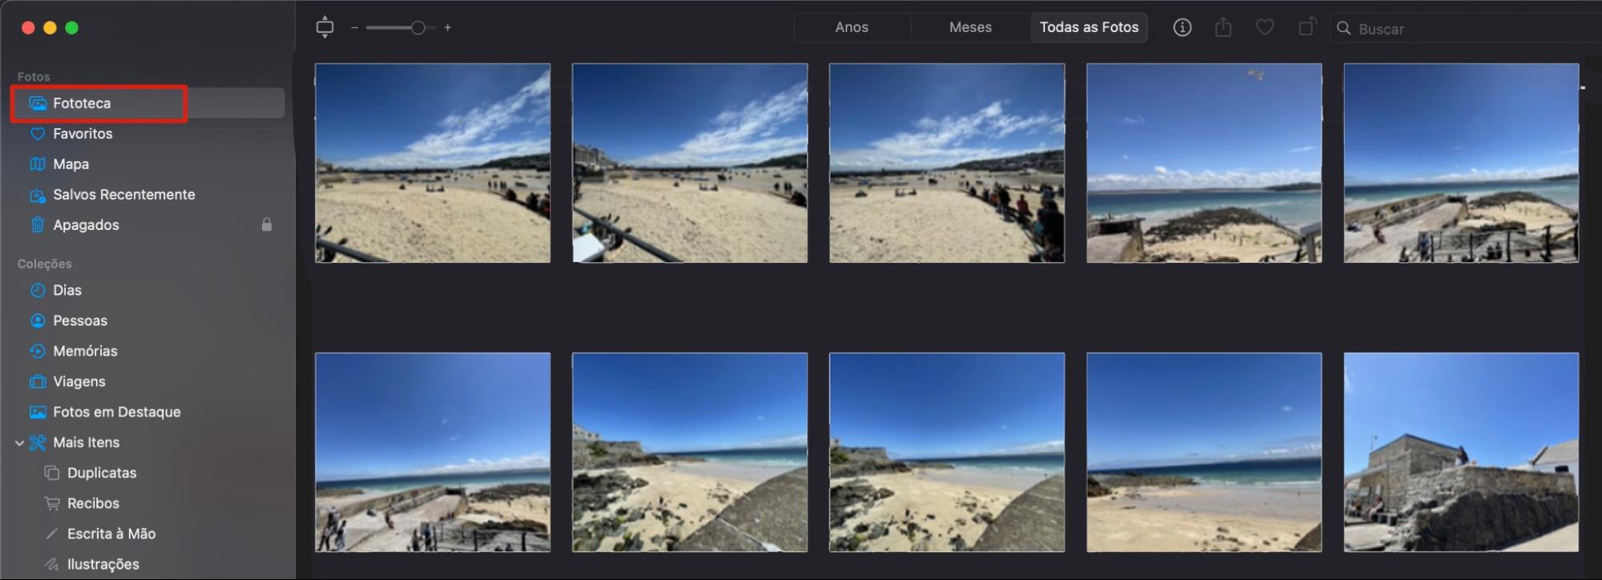Click the Apagados trash icon
This screenshot has width=1602, height=580.
tap(38, 225)
